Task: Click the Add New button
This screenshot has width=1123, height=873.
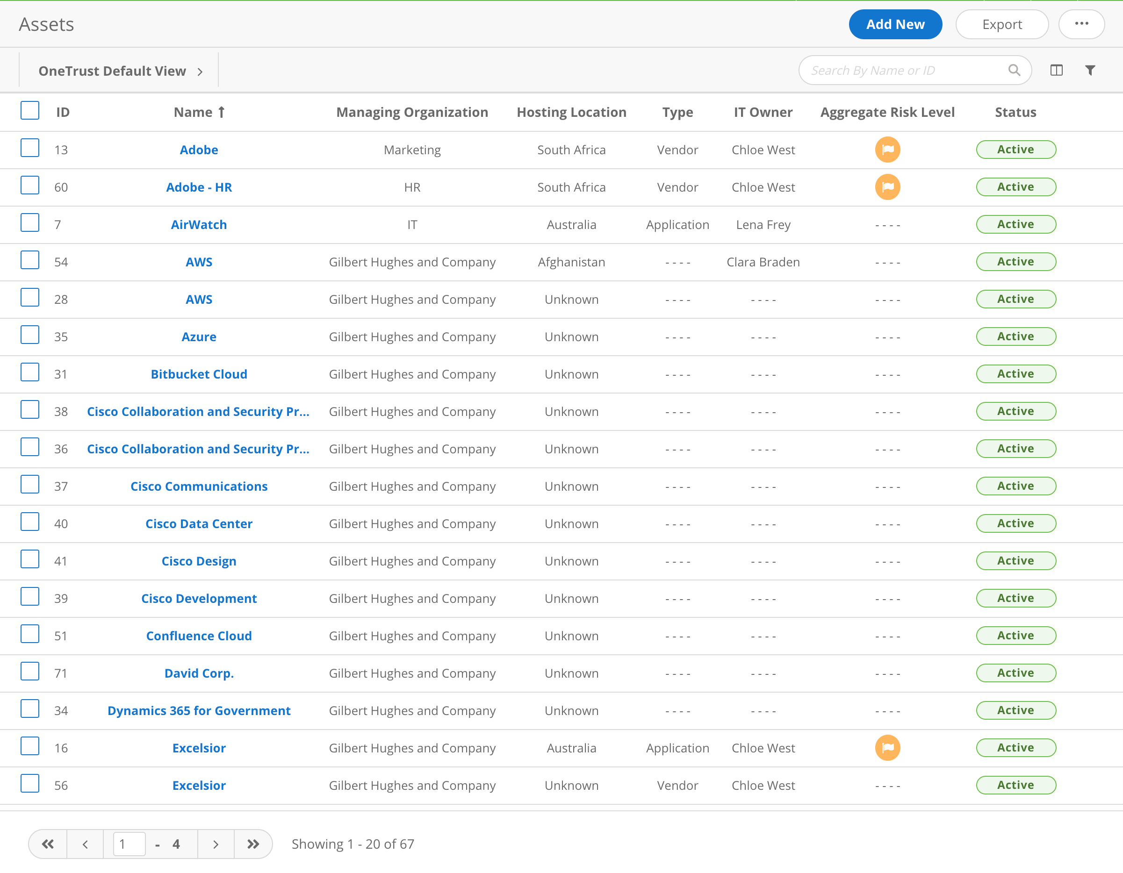Action: 895,24
